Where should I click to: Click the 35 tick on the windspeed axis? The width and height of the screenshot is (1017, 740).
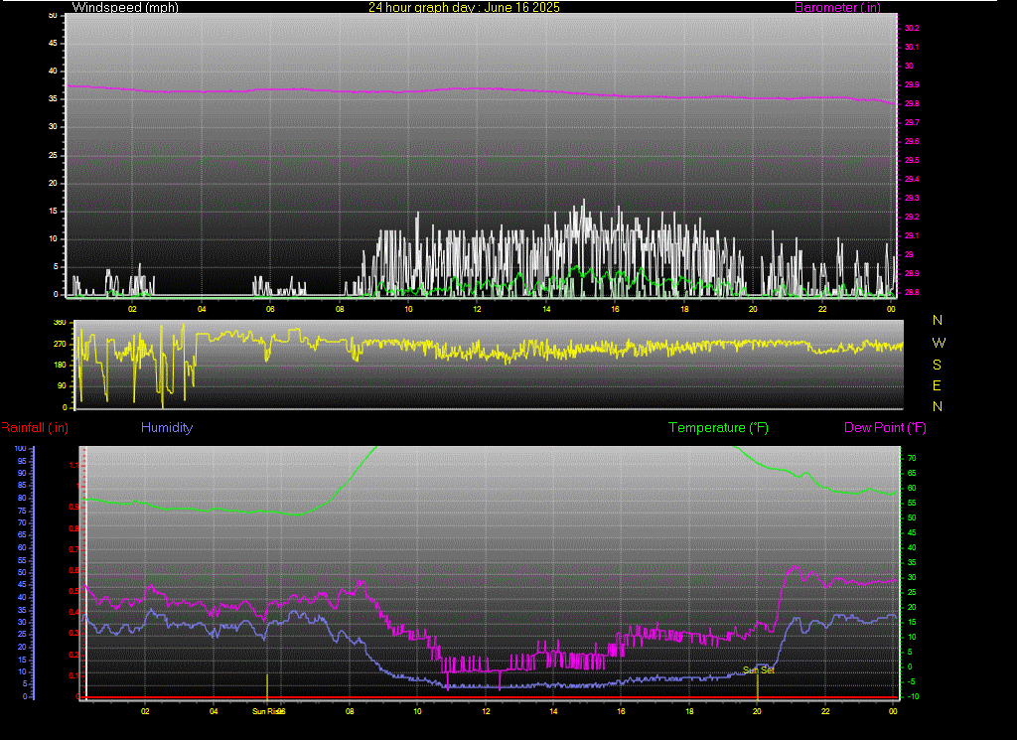(x=54, y=98)
